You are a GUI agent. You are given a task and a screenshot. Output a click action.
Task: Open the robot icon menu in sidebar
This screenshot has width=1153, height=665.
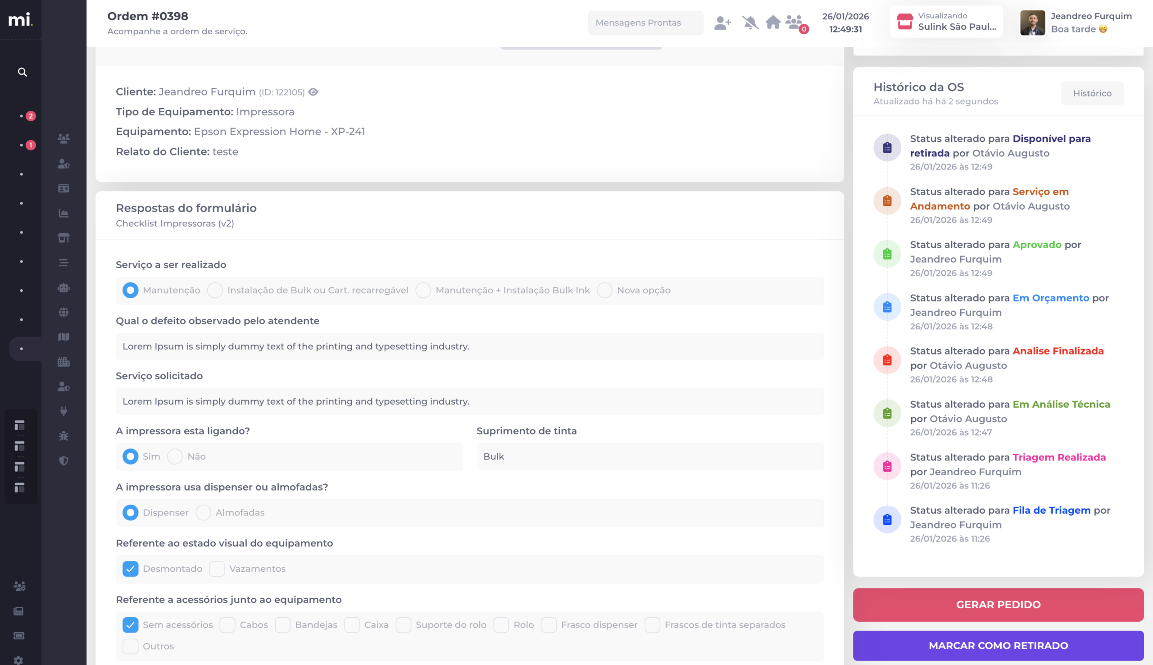click(64, 288)
